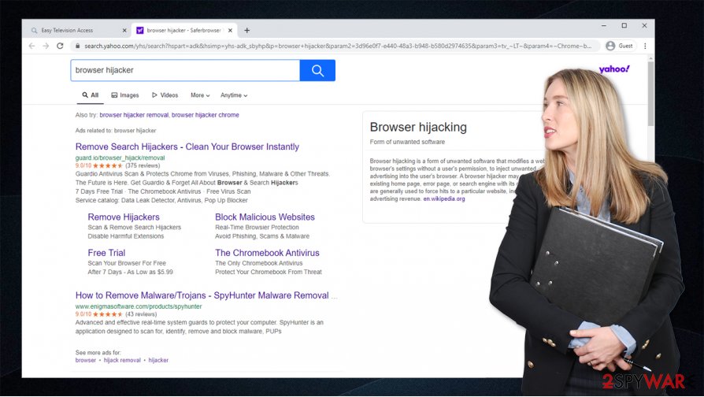Open the Remove Hijackers sitelink
This screenshot has width=704, height=397.
[x=124, y=217]
